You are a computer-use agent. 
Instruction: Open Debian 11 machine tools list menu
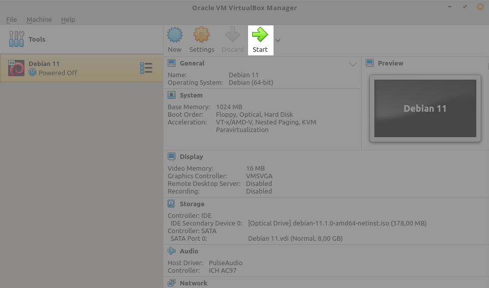(x=146, y=68)
